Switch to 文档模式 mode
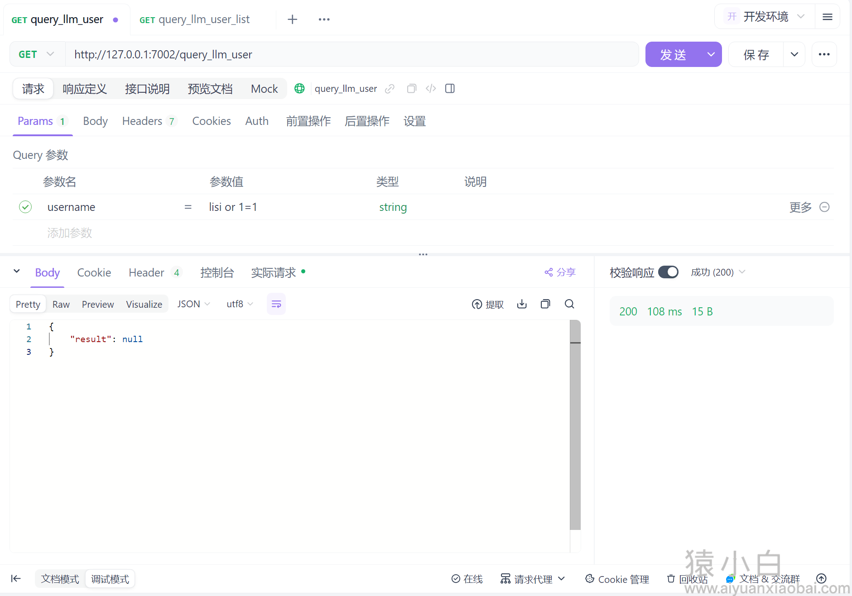 [x=60, y=579]
